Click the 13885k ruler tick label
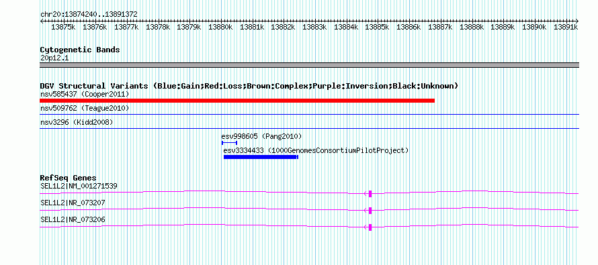This screenshot has height=265, width=598. [377, 27]
